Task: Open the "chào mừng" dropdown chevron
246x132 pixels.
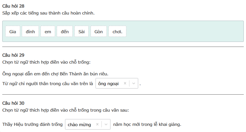Action: (x=106, y=124)
